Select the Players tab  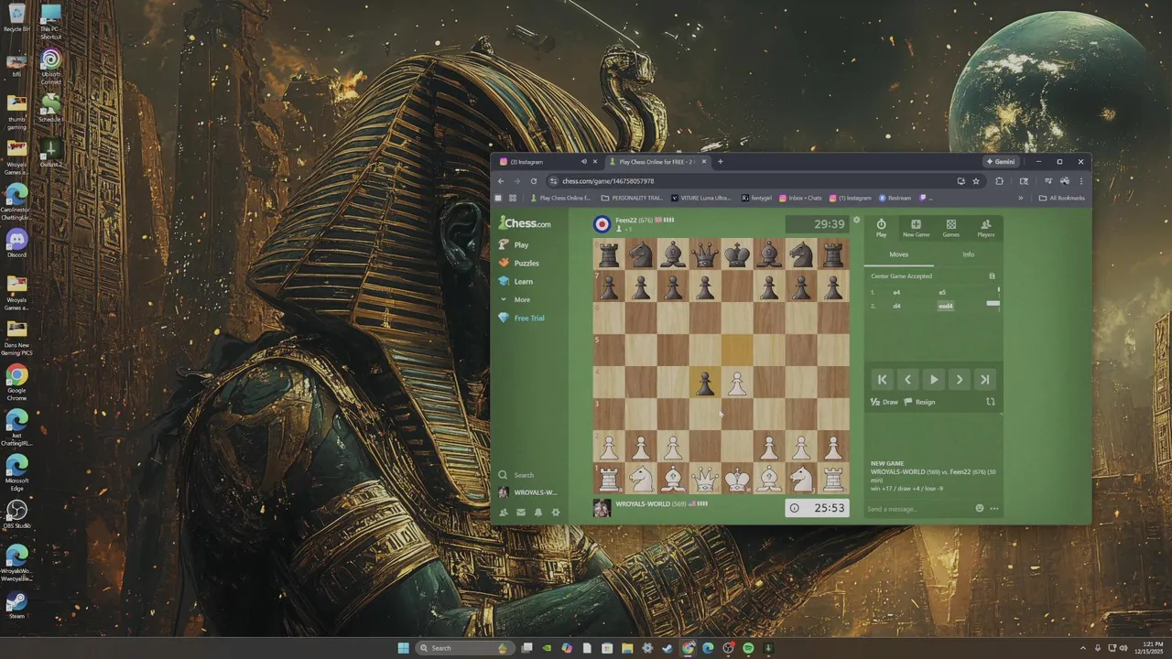click(x=985, y=228)
